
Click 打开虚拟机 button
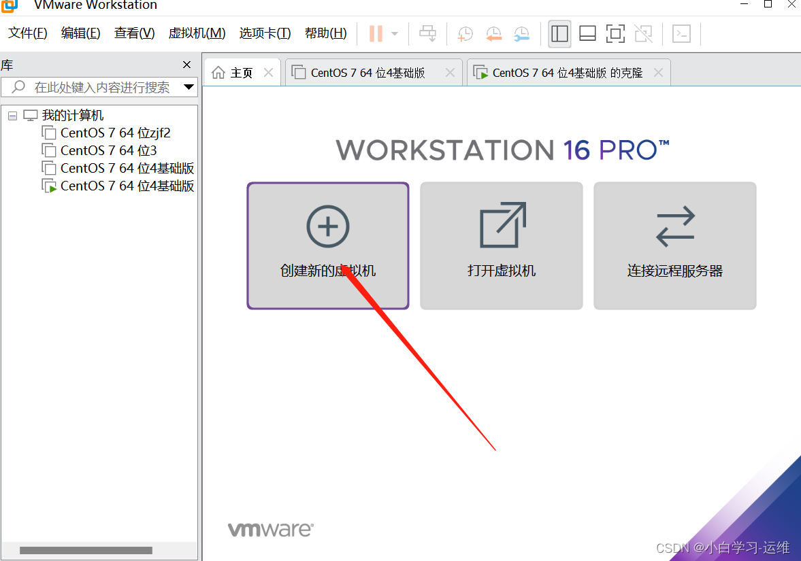point(501,245)
